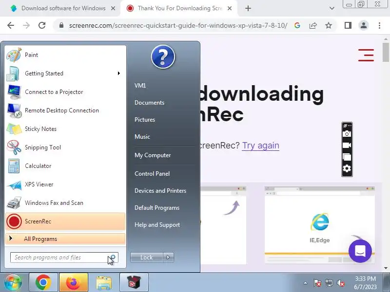This screenshot has height=292, width=390.
Task: Open Music from Start menu
Action: [x=142, y=137]
